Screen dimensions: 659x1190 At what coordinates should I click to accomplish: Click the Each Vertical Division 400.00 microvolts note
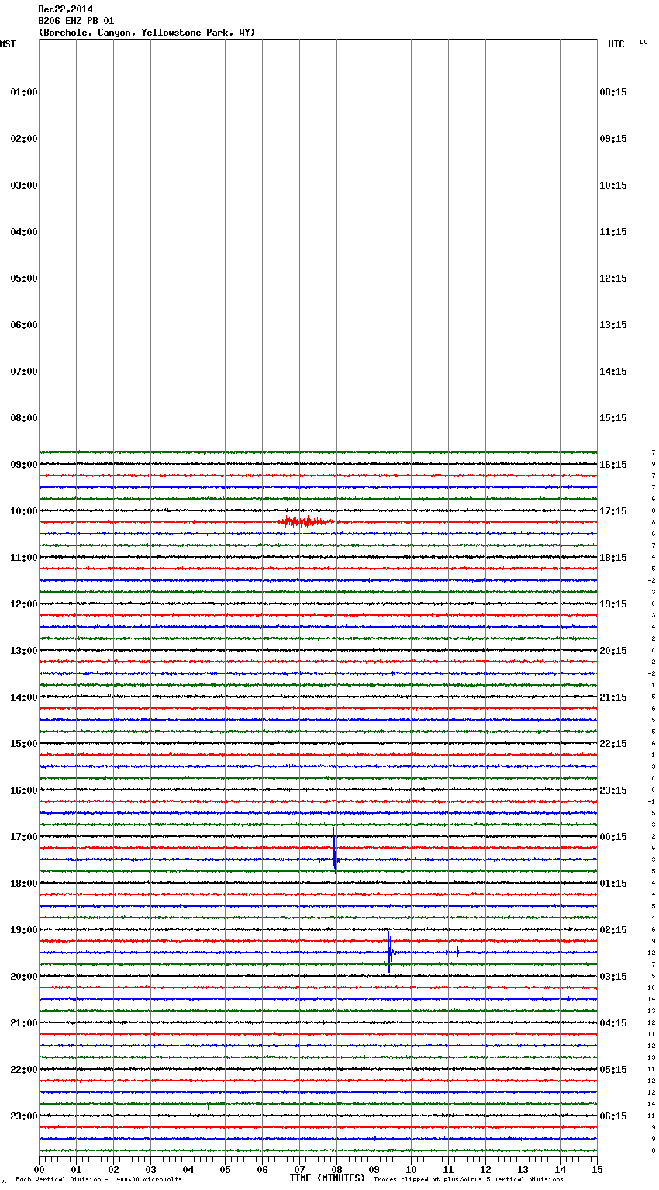click(x=99, y=1179)
